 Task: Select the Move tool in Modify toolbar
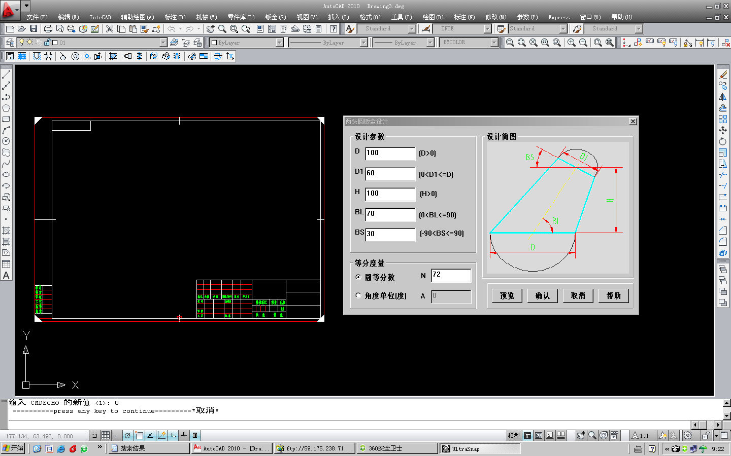[723, 130]
